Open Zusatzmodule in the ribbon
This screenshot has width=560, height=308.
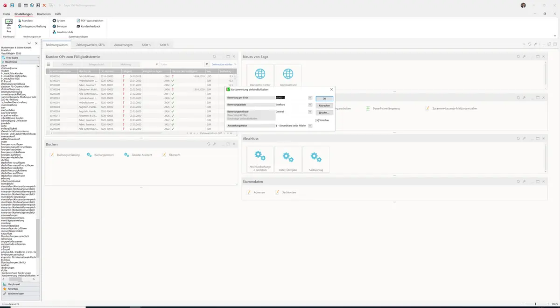coord(63,32)
